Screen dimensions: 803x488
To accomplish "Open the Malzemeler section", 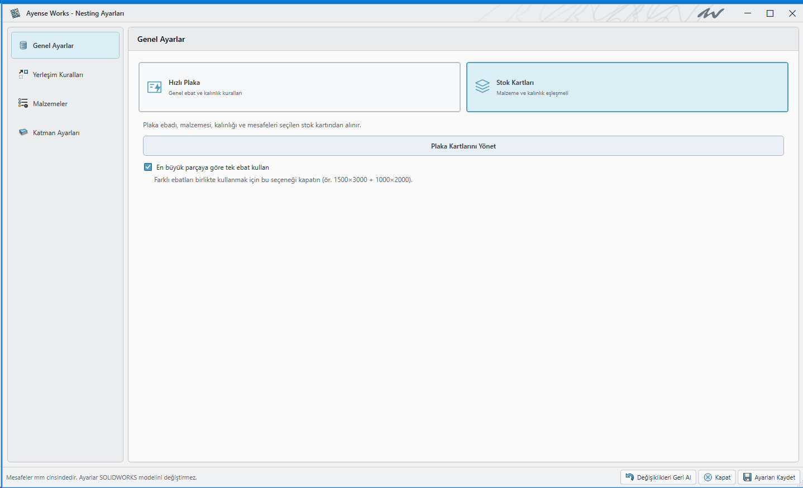I will (65, 103).
